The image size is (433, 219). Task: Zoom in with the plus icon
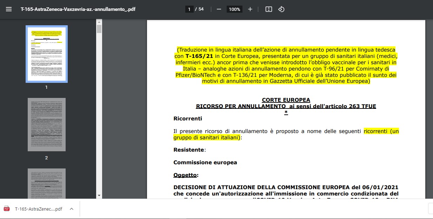pyautogui.click(x=250, y=9)
